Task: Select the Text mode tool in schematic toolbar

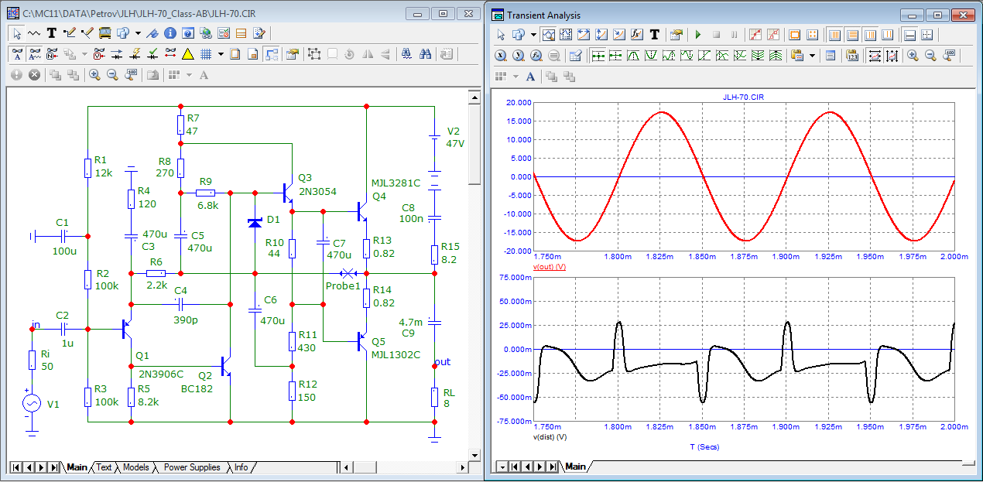Action: 51,33
